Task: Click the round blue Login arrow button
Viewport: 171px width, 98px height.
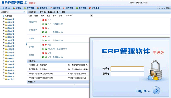Action: coord(156,90)
